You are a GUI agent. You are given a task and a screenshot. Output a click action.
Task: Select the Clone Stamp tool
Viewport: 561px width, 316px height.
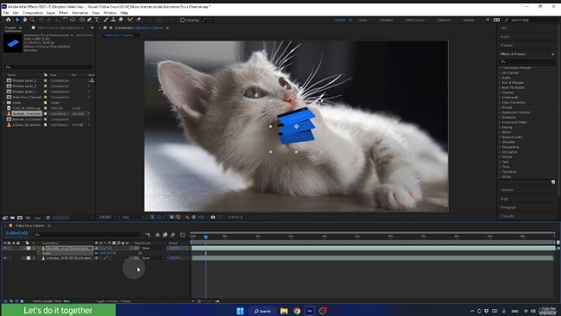click(x=113, y=20)
